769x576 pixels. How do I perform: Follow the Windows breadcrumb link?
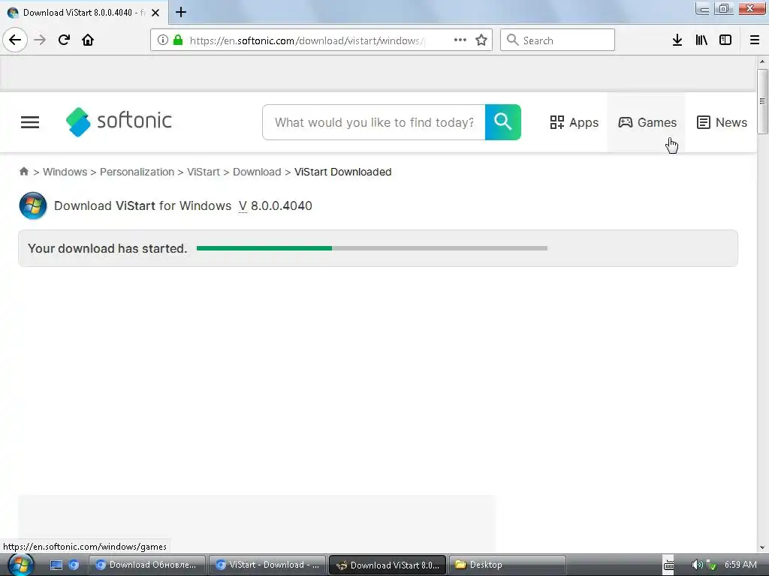[x=65, y=172]
